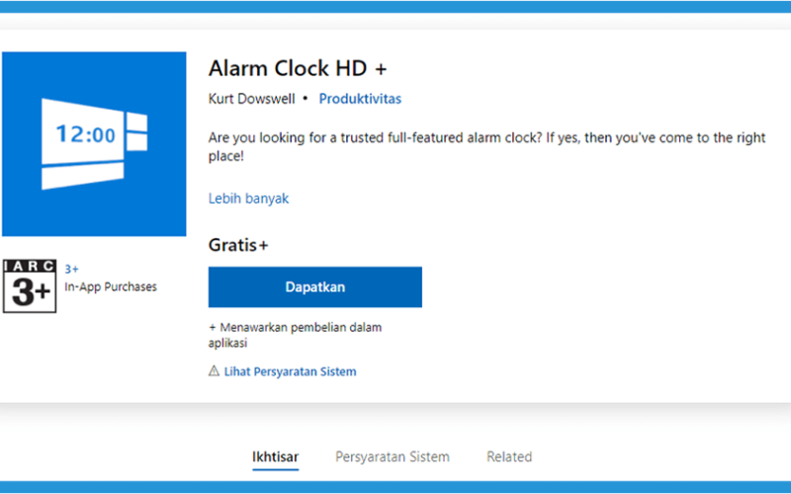Click the IARC 3+ rating badge

point(30,286)
